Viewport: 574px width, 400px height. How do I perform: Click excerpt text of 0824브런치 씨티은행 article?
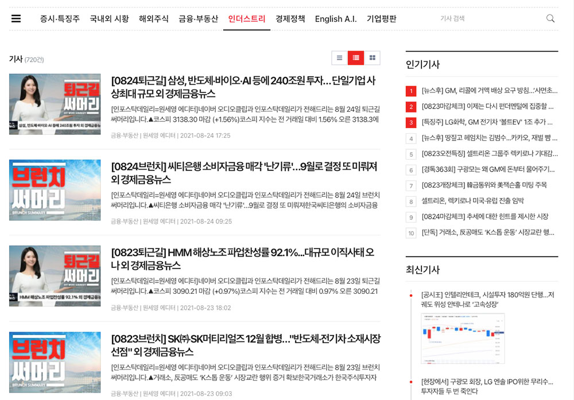point(245,200)
